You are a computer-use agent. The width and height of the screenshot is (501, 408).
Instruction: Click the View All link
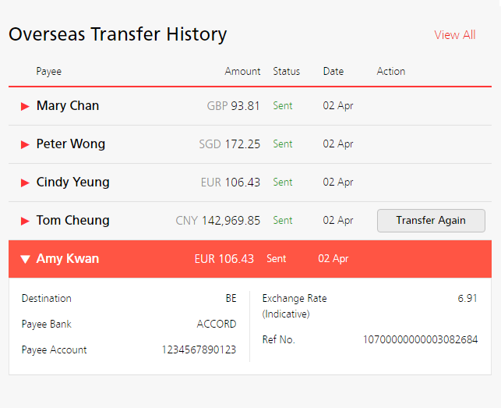(x=454, y=35)
